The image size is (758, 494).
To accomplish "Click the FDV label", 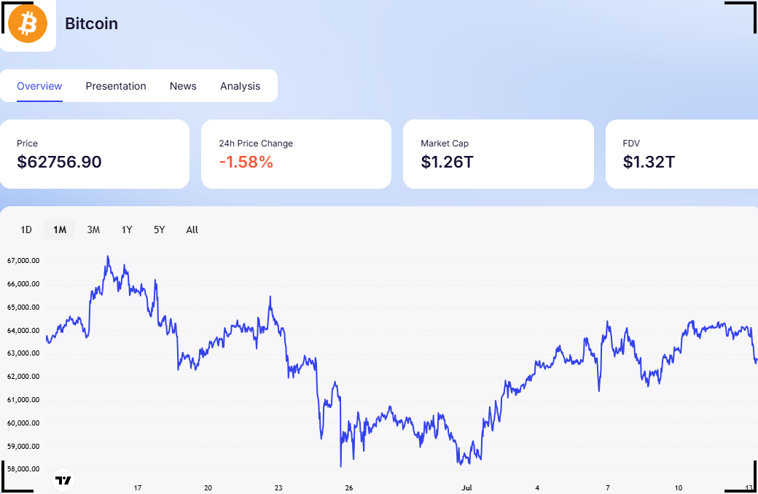I will (x=631, y=144).
